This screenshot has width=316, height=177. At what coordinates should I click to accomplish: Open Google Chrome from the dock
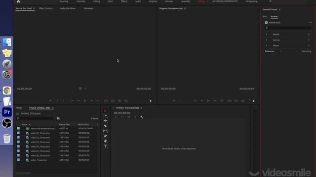(7, 90)
